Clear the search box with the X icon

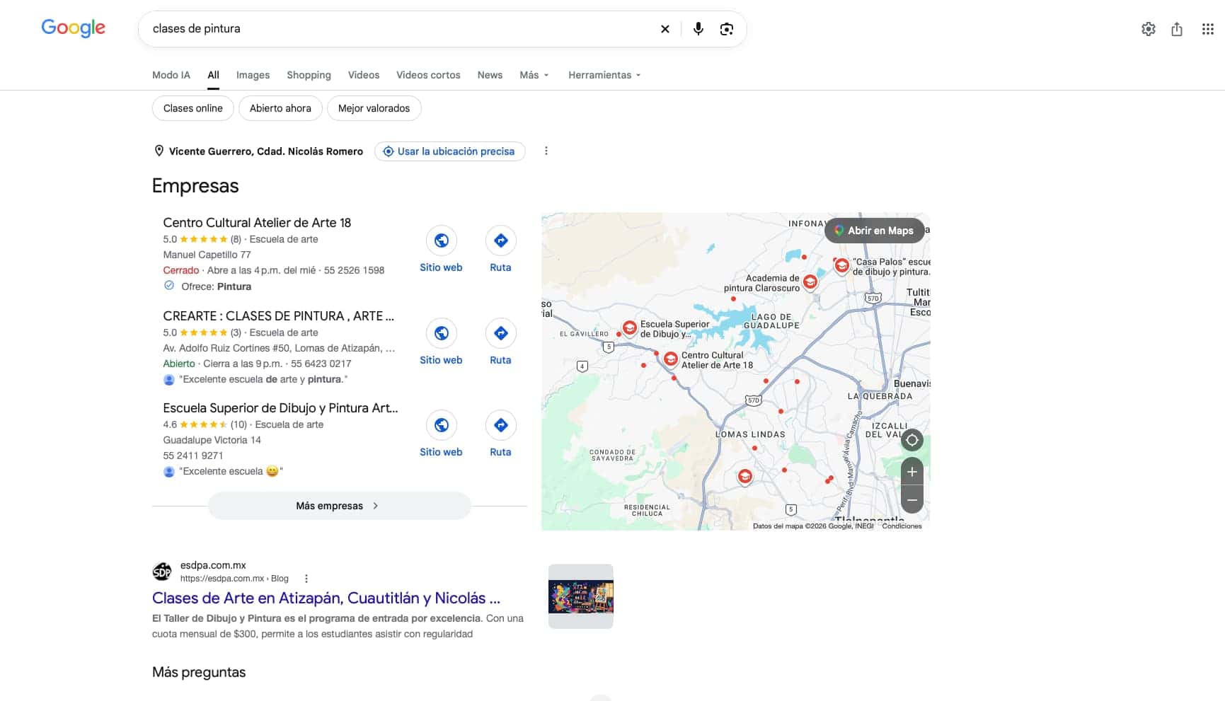pyautogui.click(x=665, y=29)
